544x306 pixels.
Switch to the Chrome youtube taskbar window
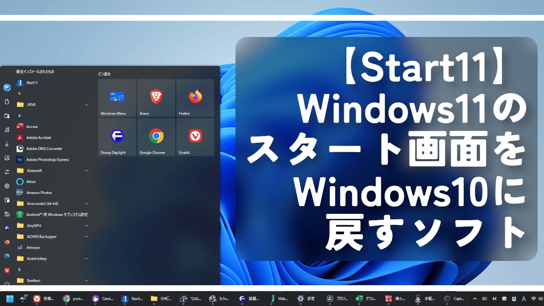[x=73, y=298]
